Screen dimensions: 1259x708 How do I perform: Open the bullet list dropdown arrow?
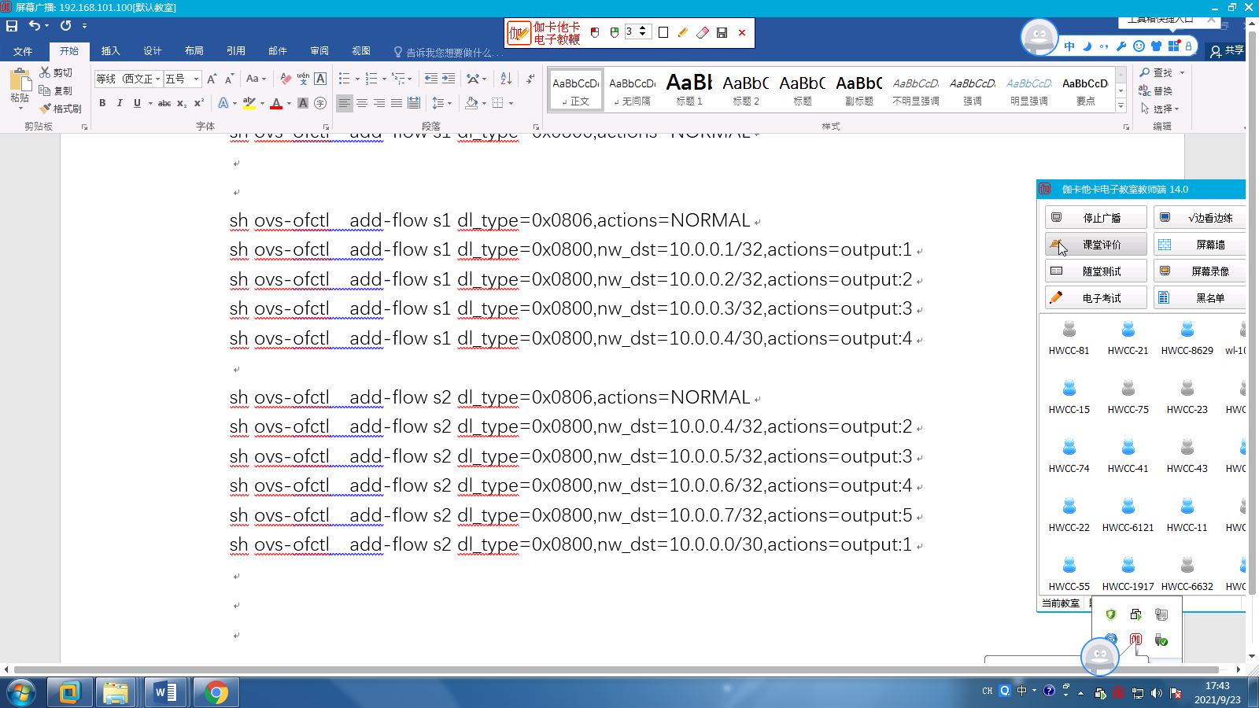click(357, 79)
